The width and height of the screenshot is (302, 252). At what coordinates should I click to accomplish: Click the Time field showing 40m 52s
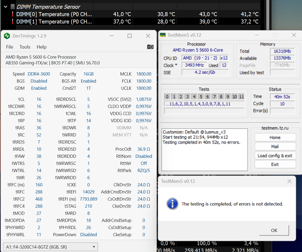tap(282, 97)
